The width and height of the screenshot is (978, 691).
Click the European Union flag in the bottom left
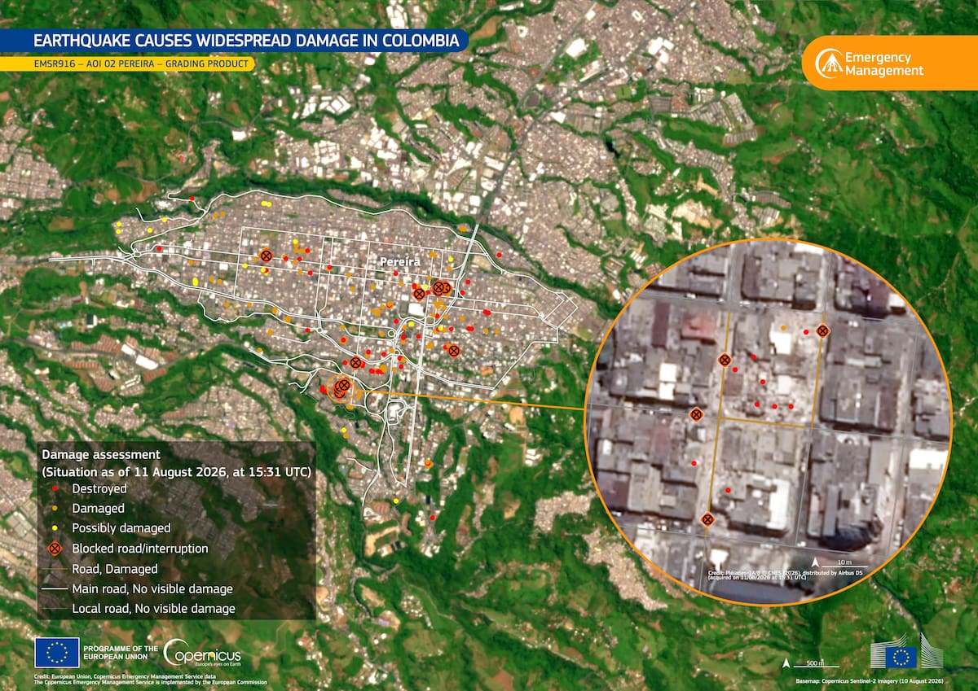point(57,653)
